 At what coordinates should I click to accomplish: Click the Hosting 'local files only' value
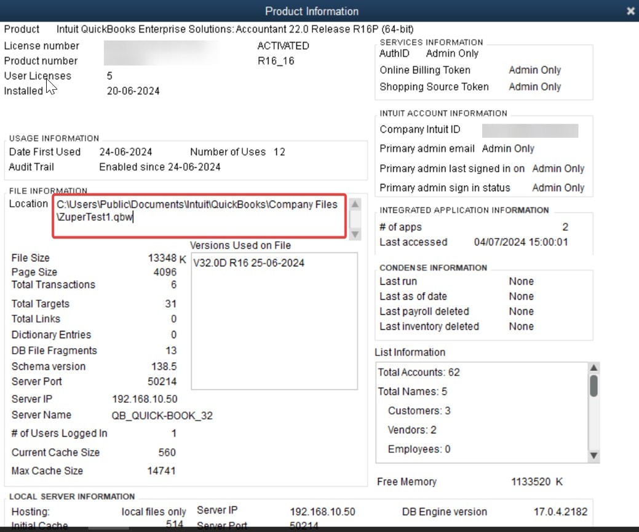coord(154,512)
